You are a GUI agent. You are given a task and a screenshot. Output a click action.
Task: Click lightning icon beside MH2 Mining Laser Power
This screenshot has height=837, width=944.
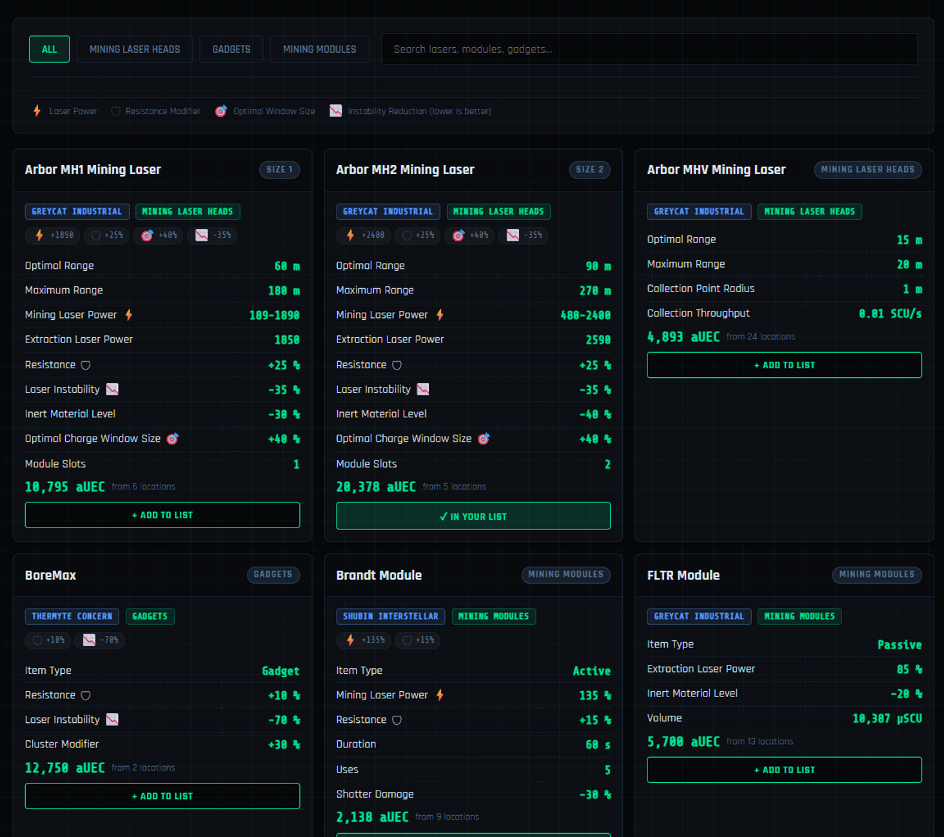[x=440, y=315]
